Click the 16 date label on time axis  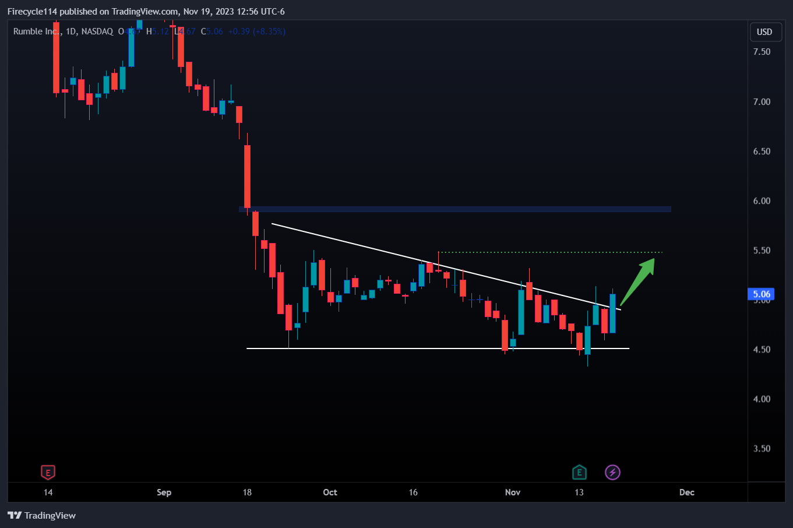click(x=413, y=492)
